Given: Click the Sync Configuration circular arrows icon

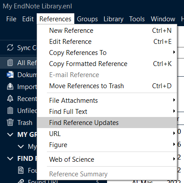Looking at the screenshot, I should tap(10, 47).
